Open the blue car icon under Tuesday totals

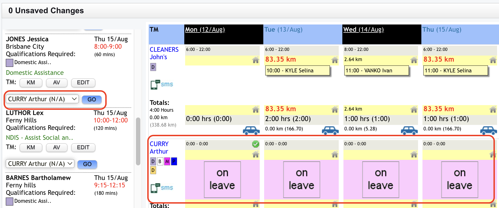point(330,130)
